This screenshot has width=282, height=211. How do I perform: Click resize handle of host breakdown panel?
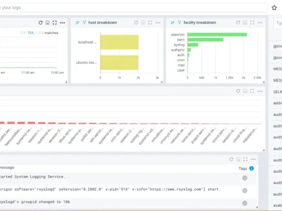(161, 82)
